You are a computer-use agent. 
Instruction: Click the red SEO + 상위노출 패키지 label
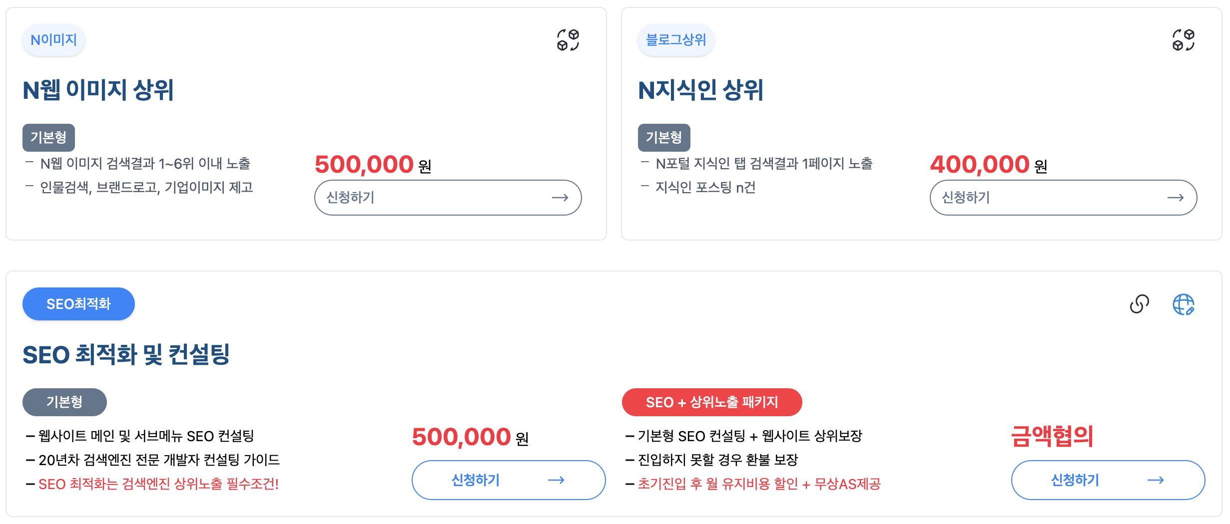[x=711, y=402]
